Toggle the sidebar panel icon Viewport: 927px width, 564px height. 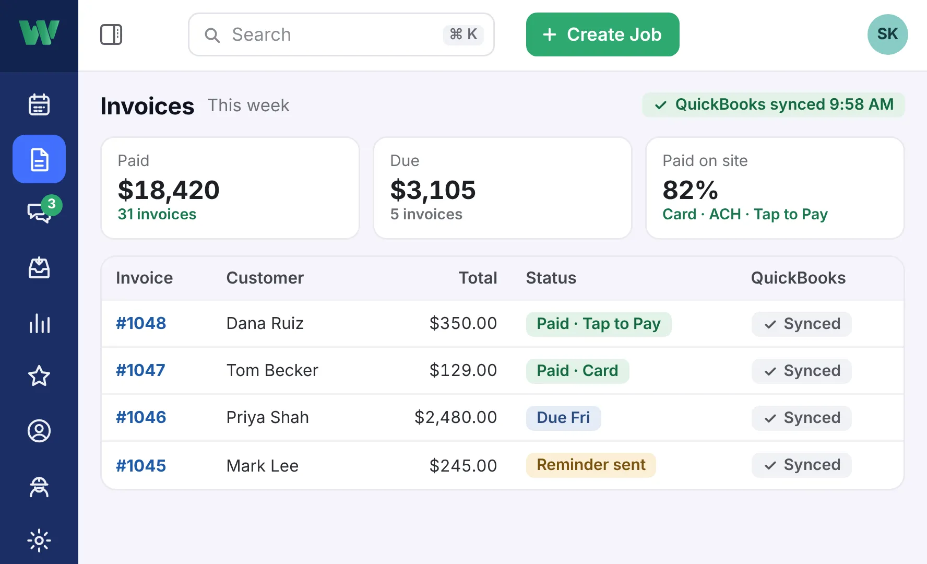point(111,34)
